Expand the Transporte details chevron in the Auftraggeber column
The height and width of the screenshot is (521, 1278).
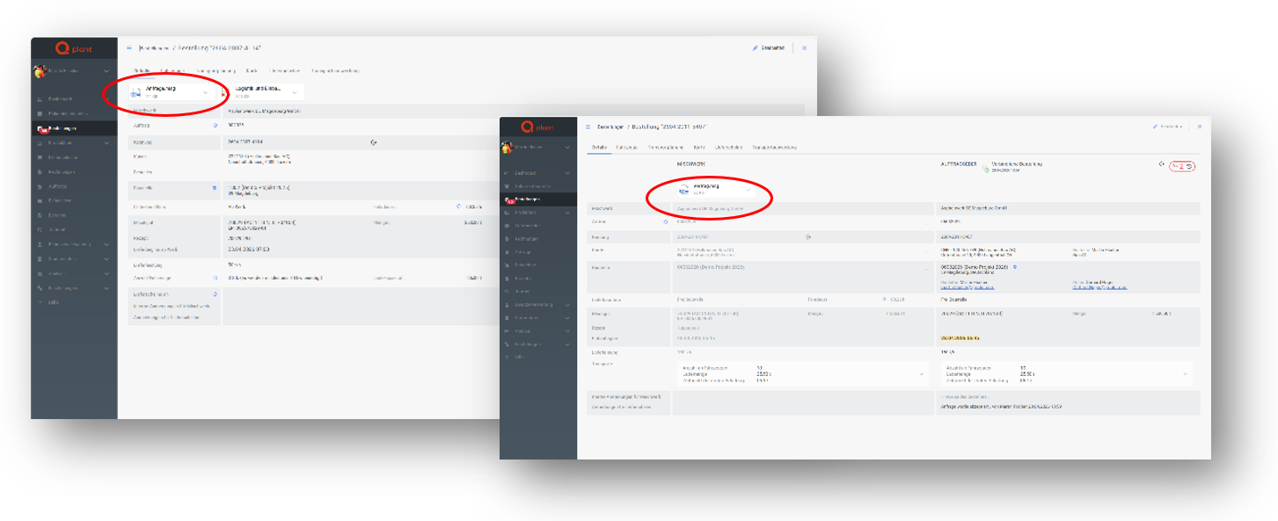[1184, 374]
